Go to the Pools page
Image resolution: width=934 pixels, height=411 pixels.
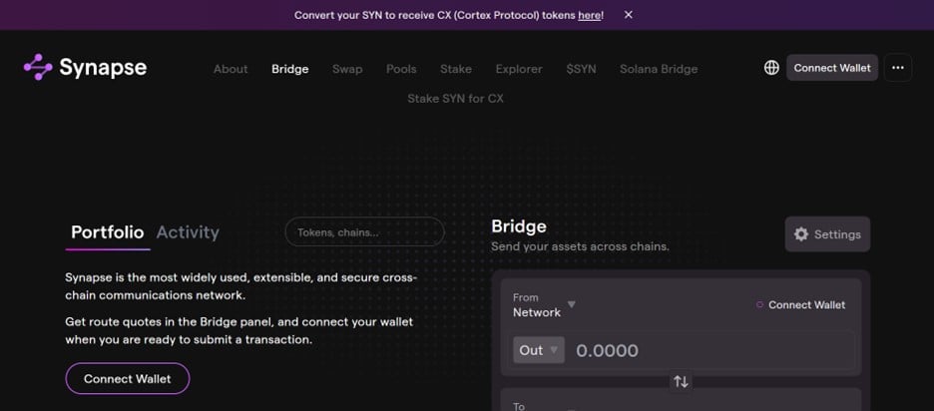[401, 69]
